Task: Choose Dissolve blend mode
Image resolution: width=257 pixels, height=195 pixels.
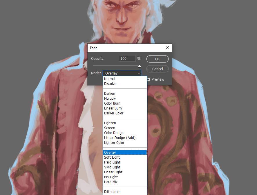Action: (x=125, y=83)
